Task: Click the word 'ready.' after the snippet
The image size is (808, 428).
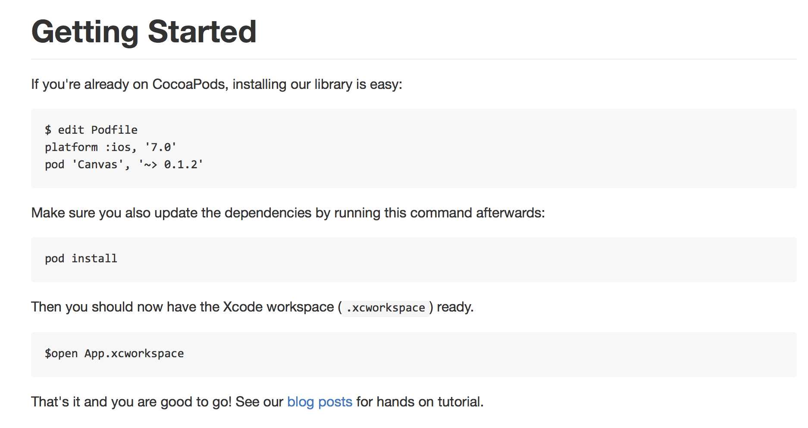Action: point(455,307)
